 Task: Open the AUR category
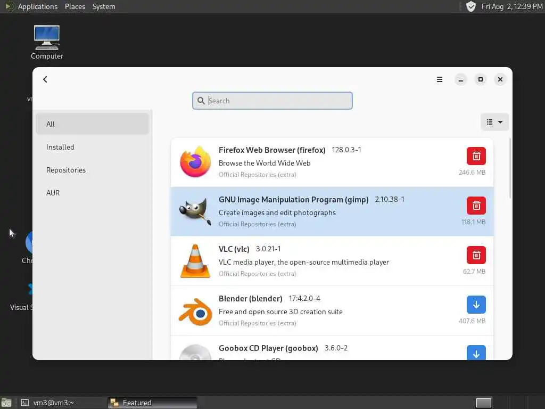[92, 193]
